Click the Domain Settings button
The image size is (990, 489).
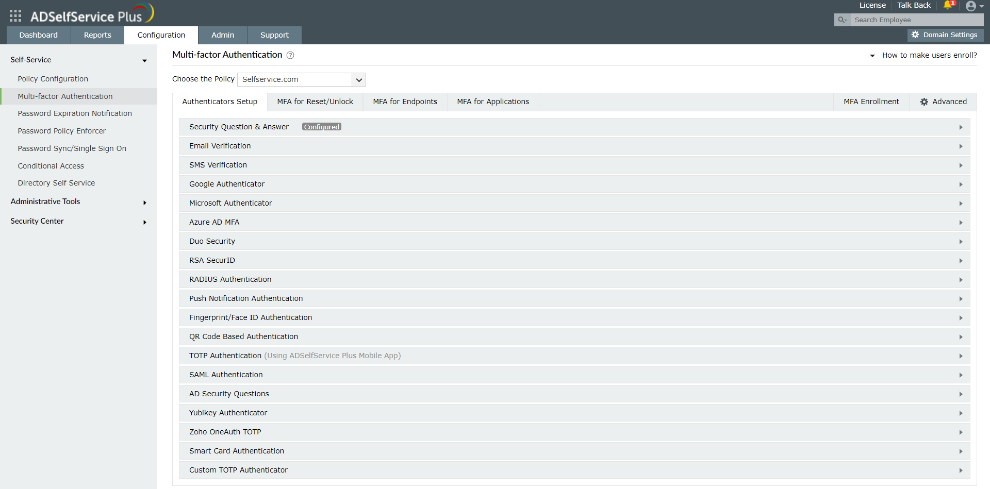(945, 35)
